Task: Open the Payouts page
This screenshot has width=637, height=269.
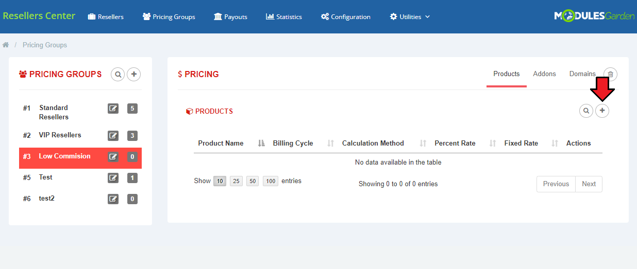Action: [230, 16]
